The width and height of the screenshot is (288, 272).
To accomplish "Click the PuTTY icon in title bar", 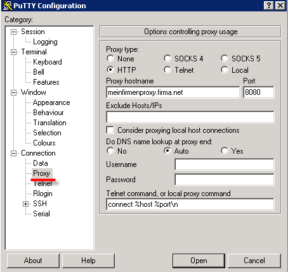I will [8, 6].
